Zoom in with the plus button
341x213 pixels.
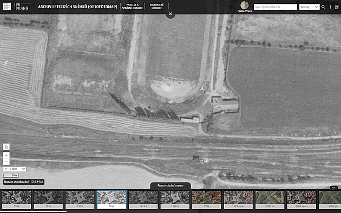pos(6,156)
